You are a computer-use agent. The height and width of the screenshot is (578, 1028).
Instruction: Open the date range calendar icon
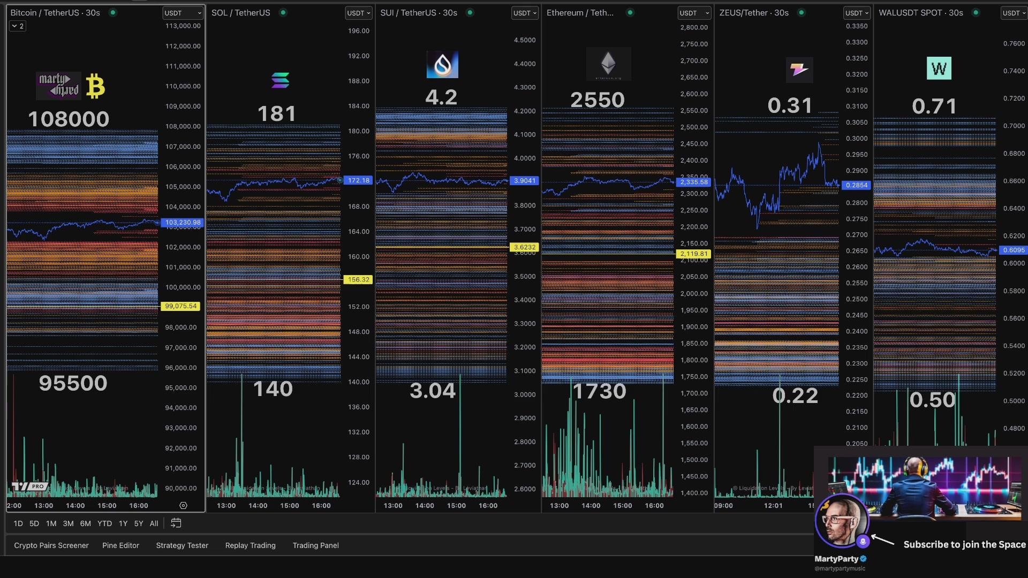pyautogui.click(x=176, y=523)
